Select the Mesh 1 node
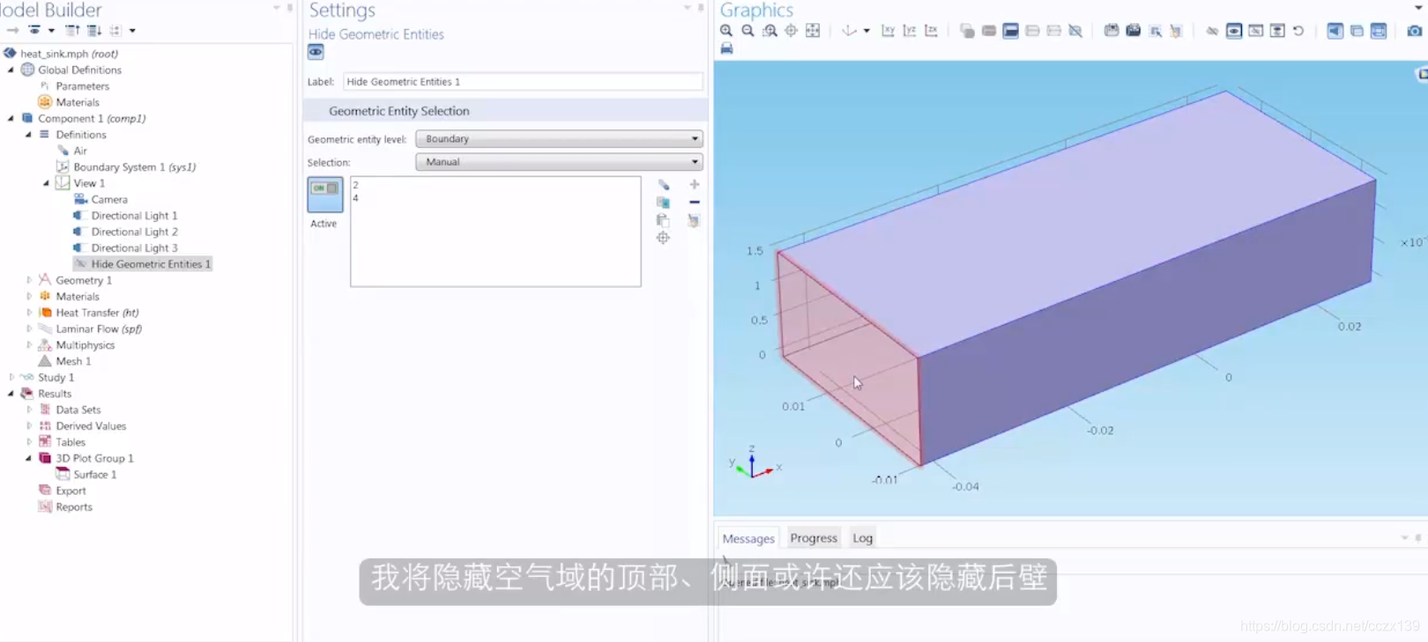 coord(73,361)
